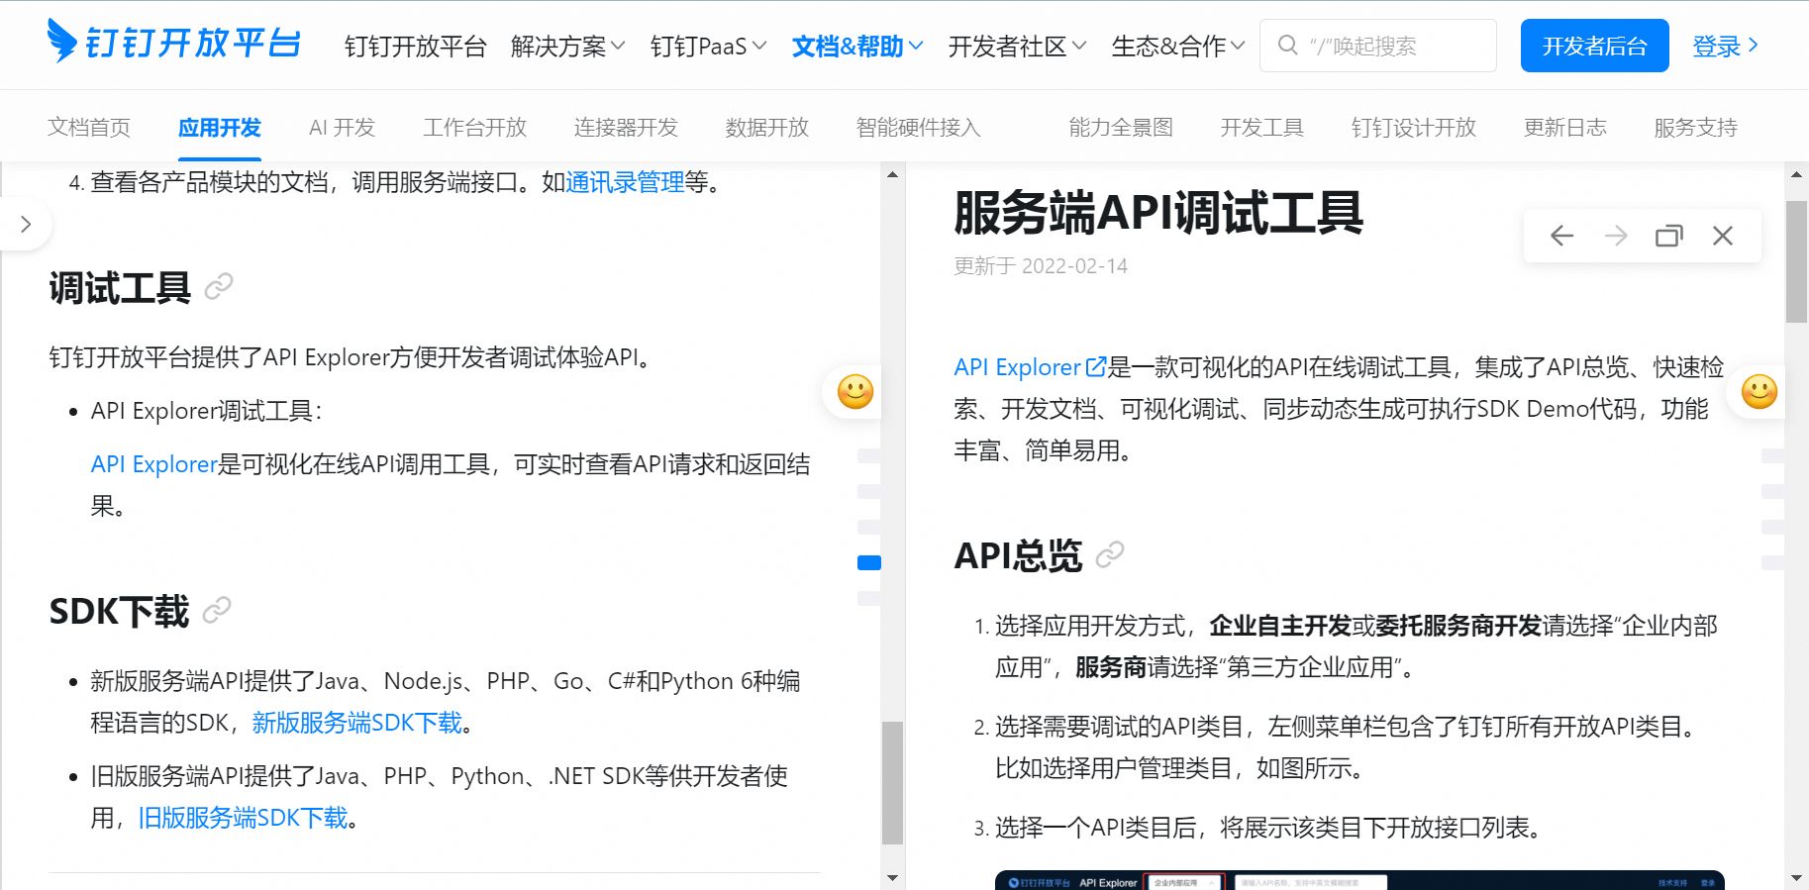1809x890 pixels.
Task: Click the DingTalk Open Platform logo
Action: click(x=173, y=42)
